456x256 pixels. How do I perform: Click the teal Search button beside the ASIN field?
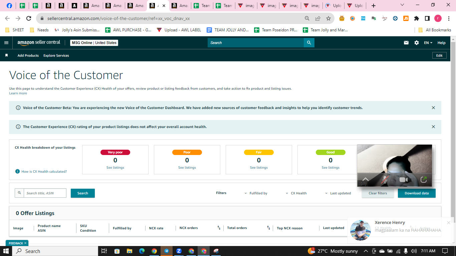(83, 193)
